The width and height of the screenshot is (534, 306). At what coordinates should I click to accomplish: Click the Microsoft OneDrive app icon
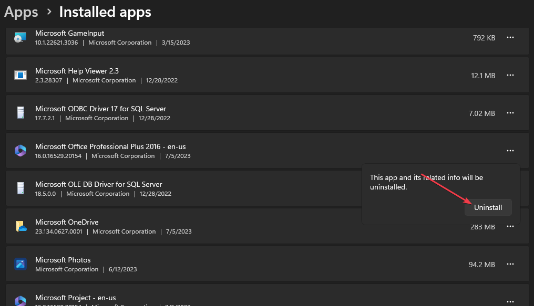(21, 226)
